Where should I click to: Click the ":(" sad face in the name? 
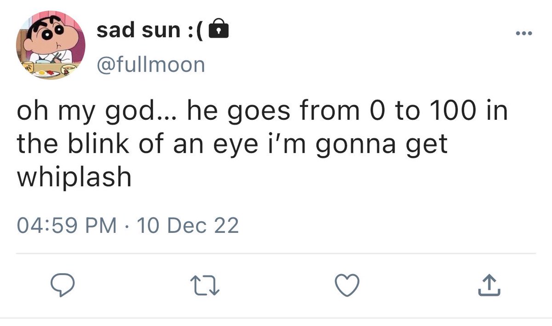pos(195,30)
